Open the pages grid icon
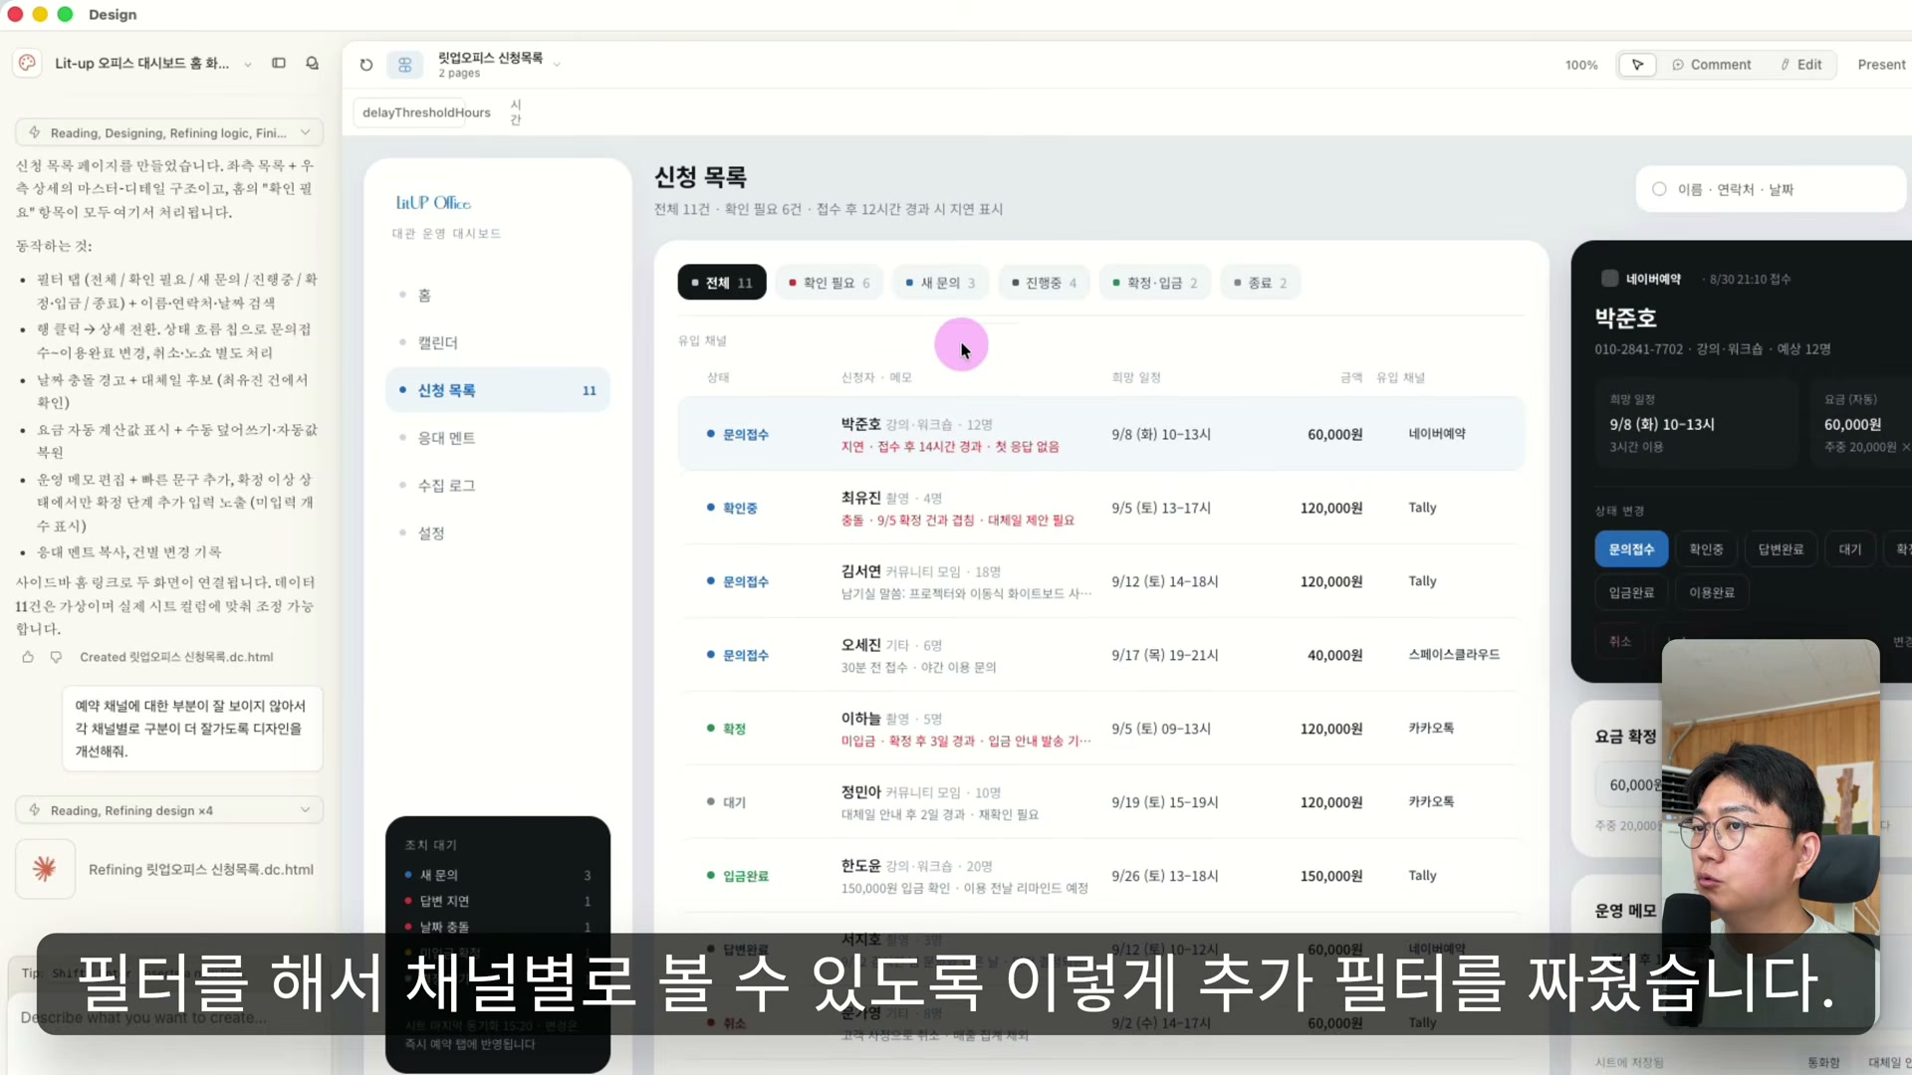The width and height of the screenshot is (1912, 1075). click(404, 65)
